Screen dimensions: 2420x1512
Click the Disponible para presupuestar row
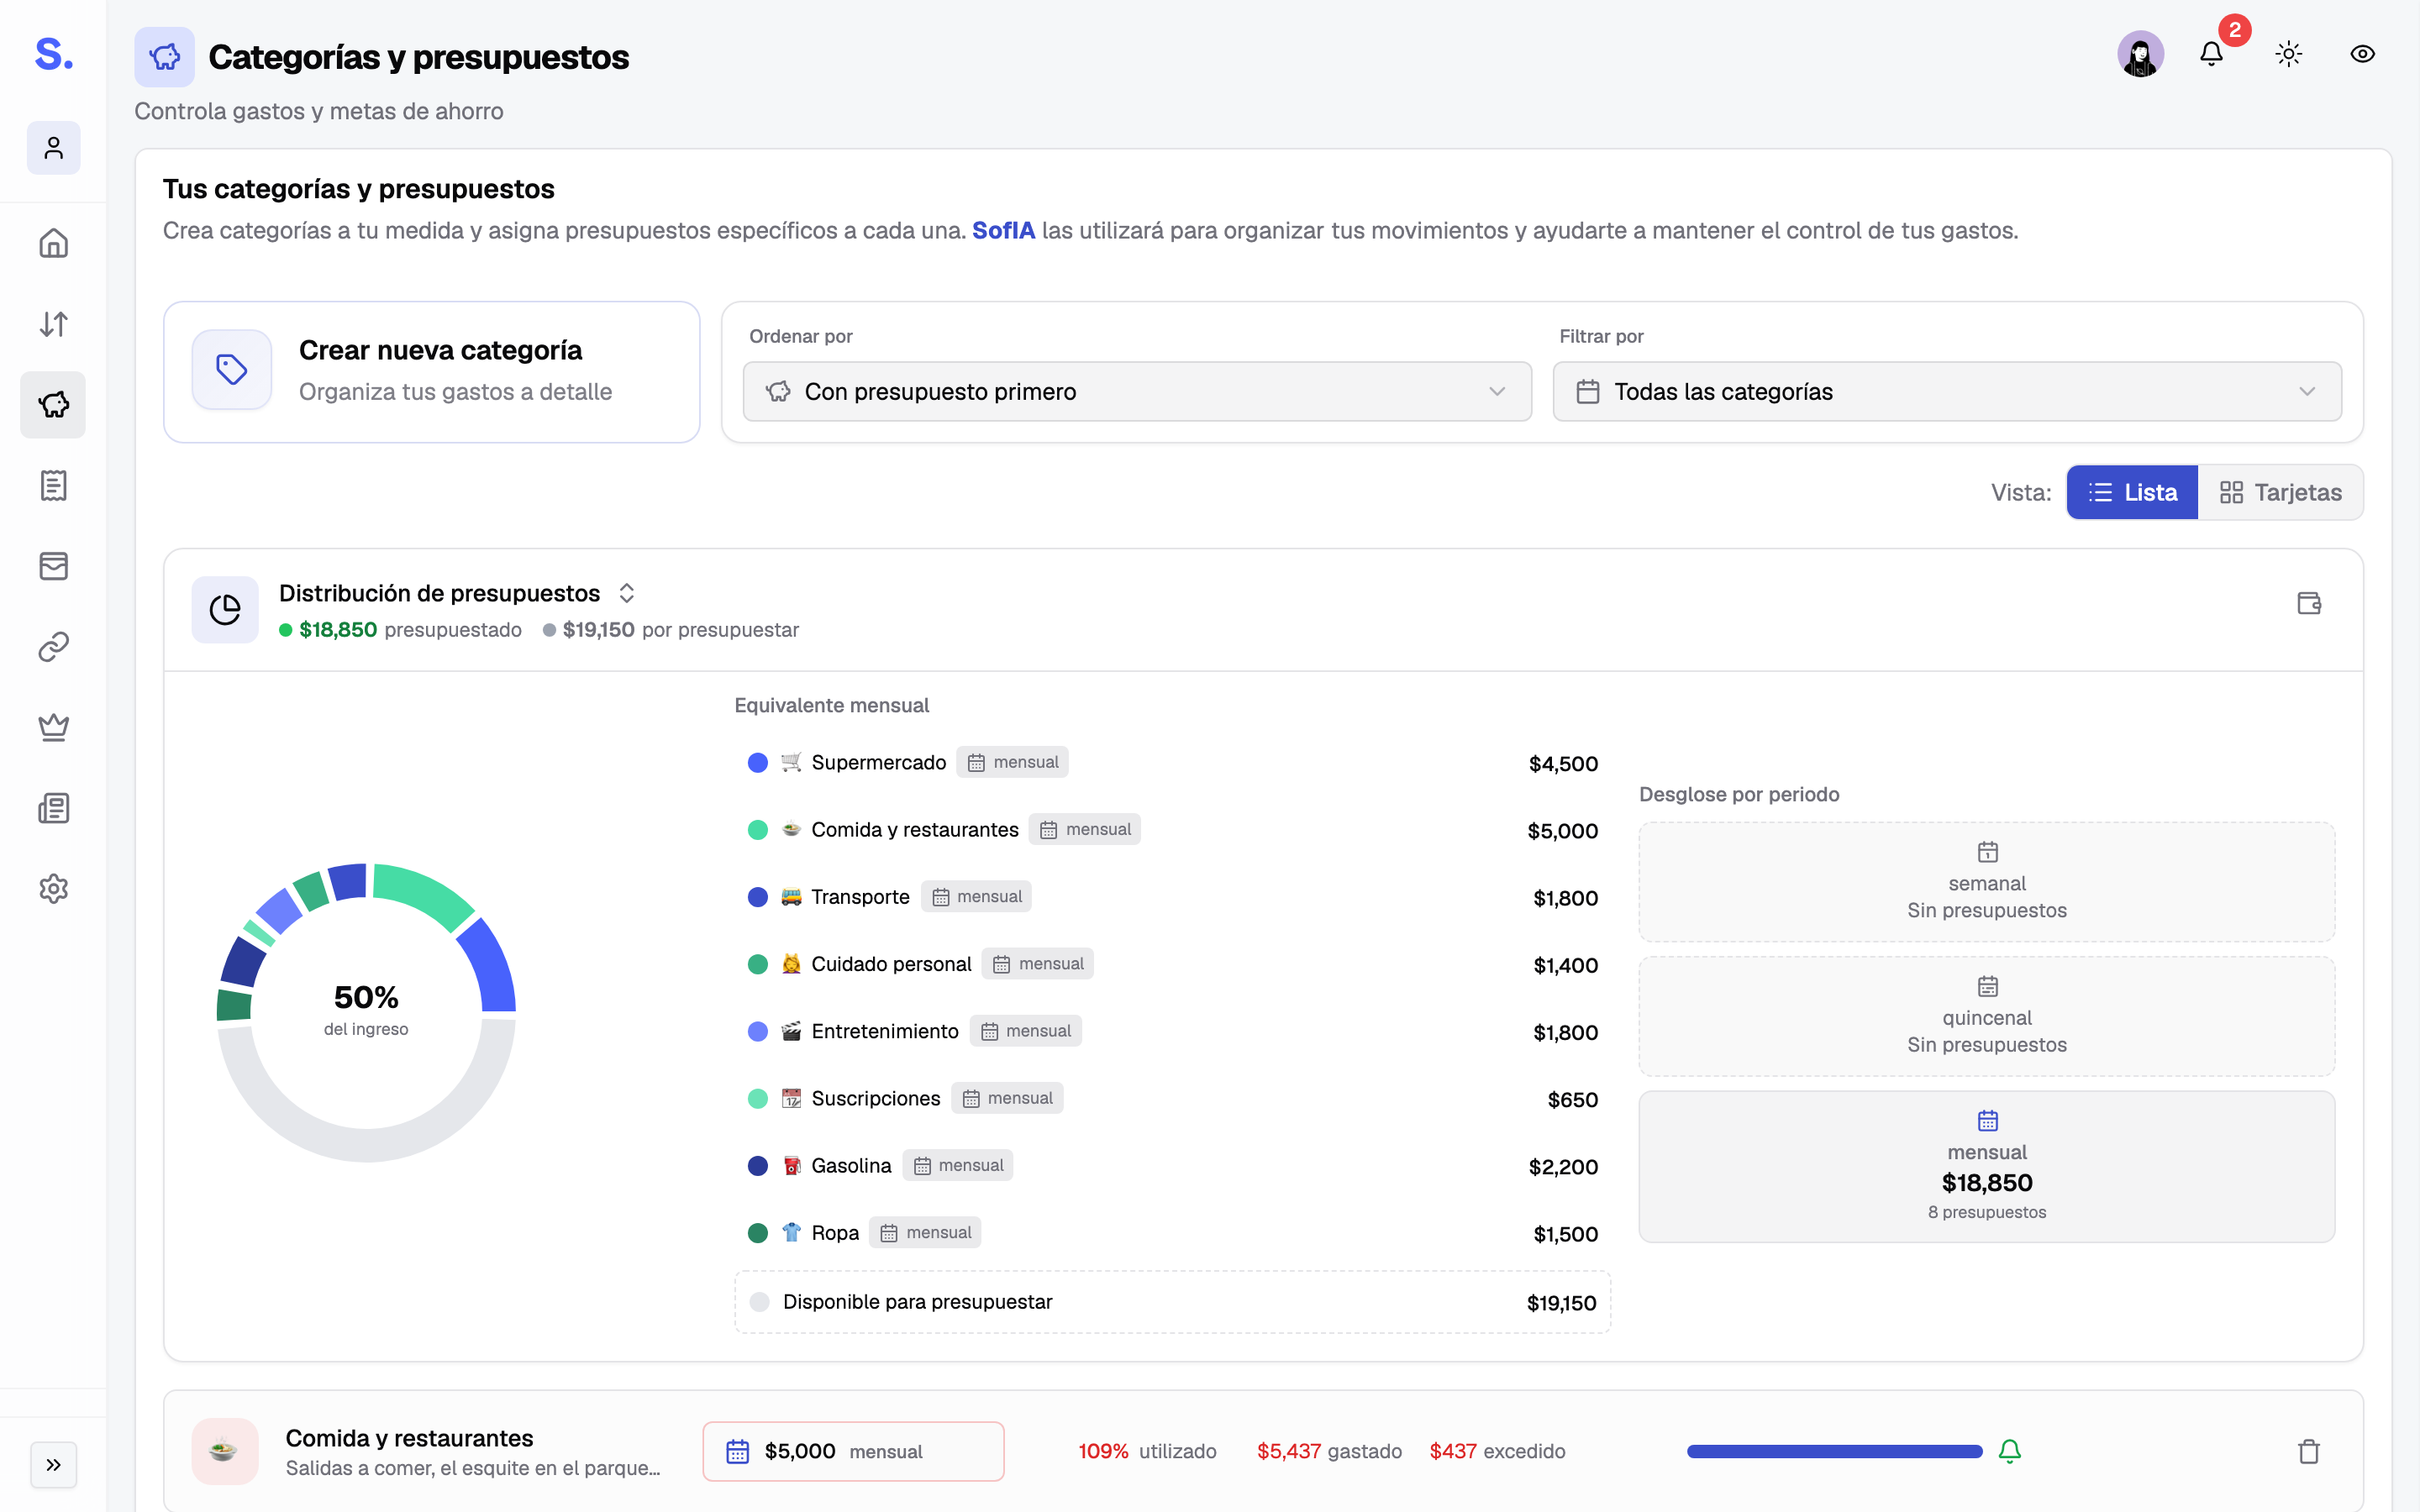pos(1172,1302)
